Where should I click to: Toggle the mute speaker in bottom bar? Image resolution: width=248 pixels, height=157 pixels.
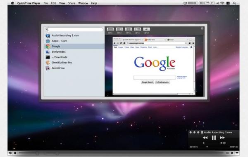point(10,153)
